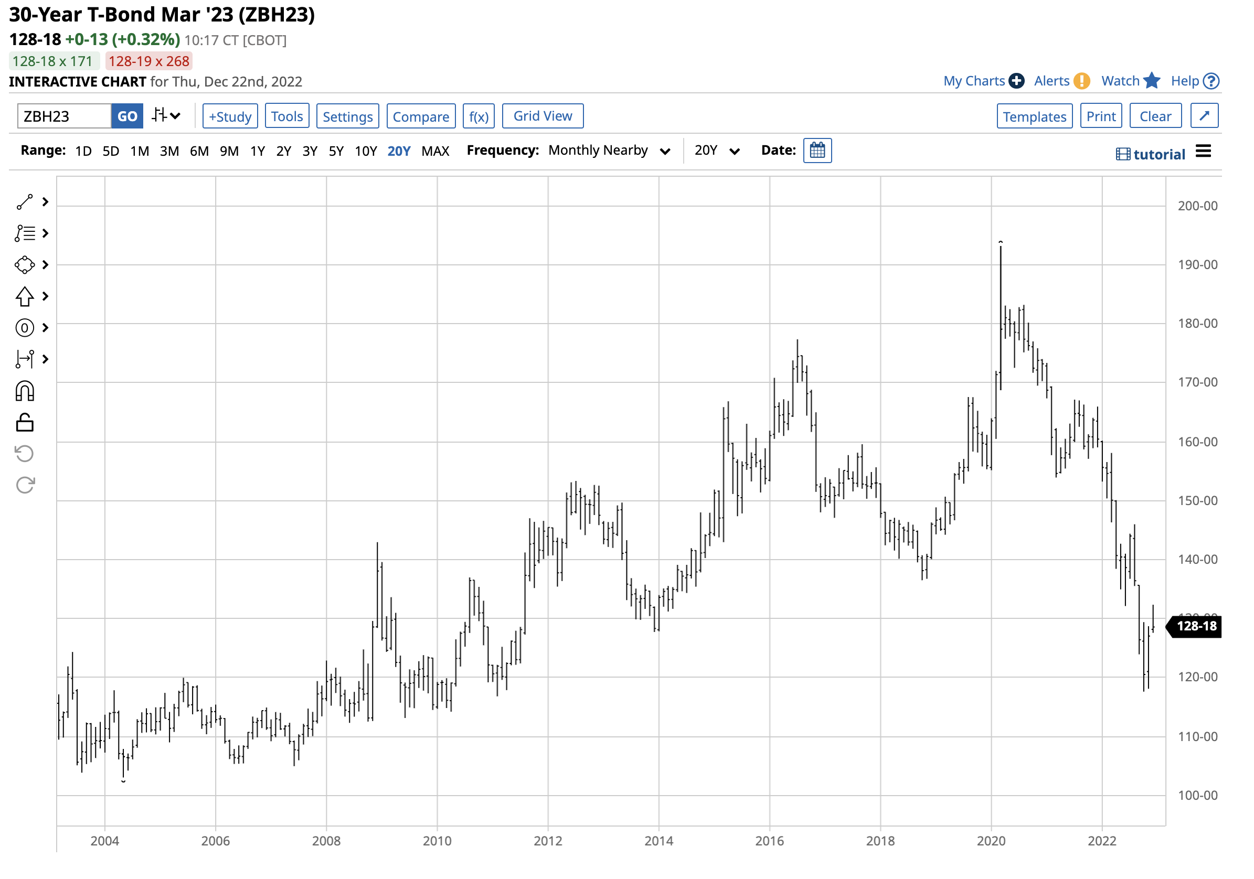
Task: Click the redo arrow icon
Action: 25,486
